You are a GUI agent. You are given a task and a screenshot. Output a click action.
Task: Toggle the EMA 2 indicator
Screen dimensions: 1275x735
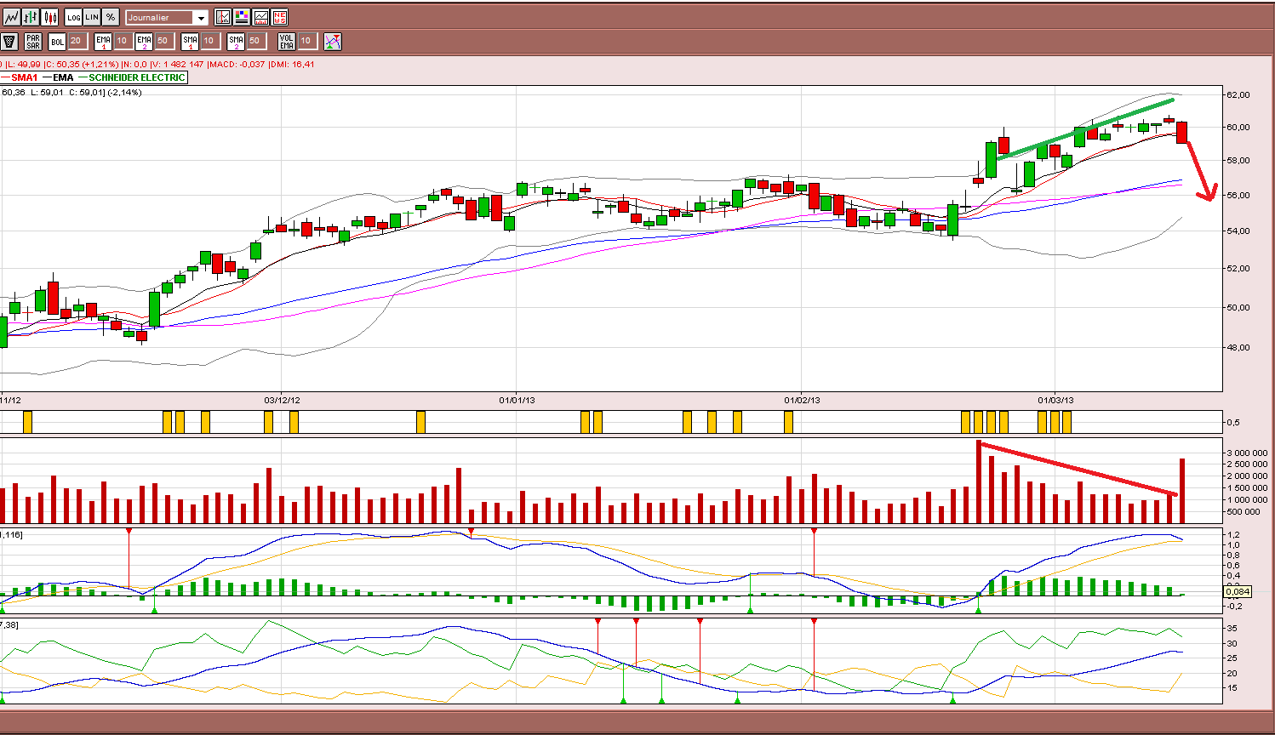pos(144,41)
